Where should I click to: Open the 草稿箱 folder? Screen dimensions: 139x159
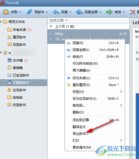tap(24, 68)
